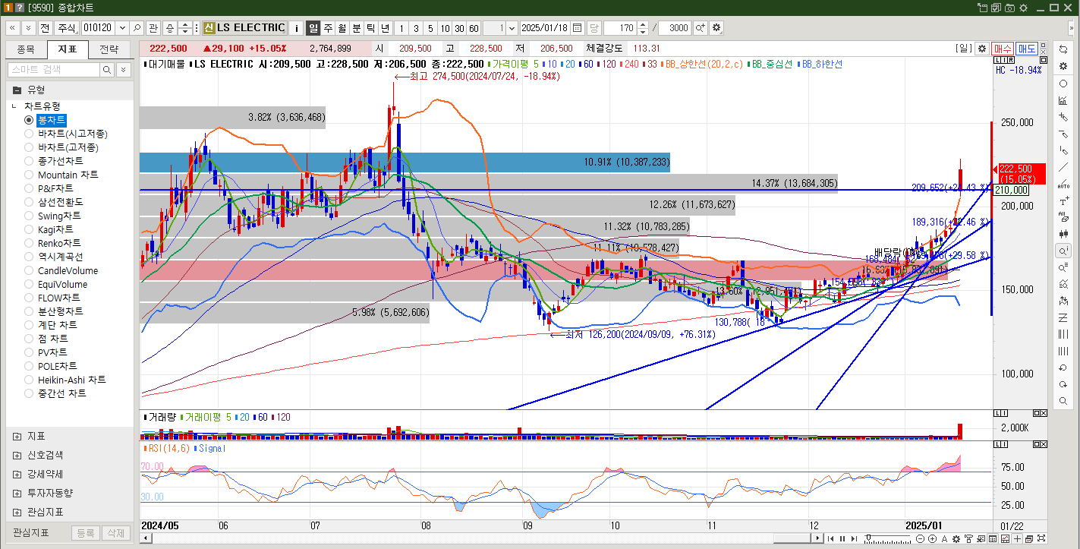The width and height of the screenshot is (1080, 549).
Task: Open the minute interval dropdown arrow
Action: click(512, 27)
